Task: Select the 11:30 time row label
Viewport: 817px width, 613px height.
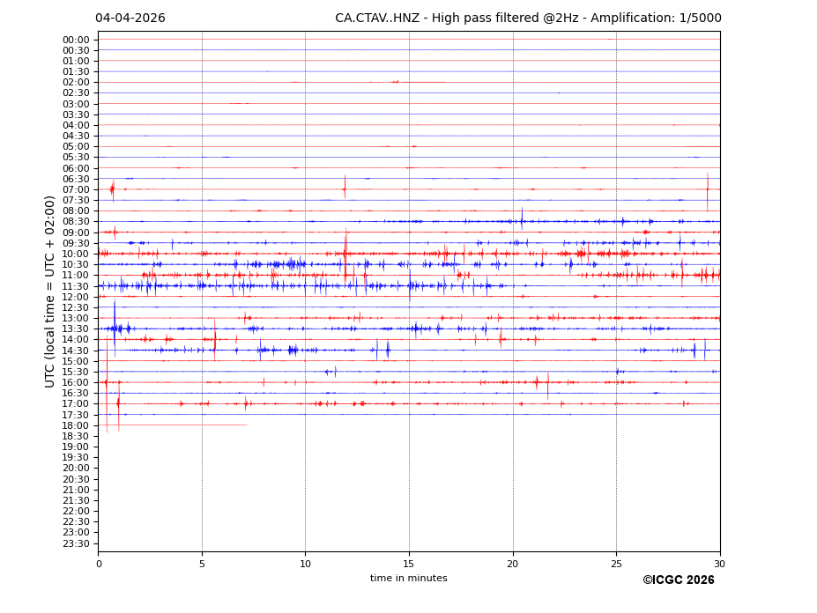Action: click(76, 286)
